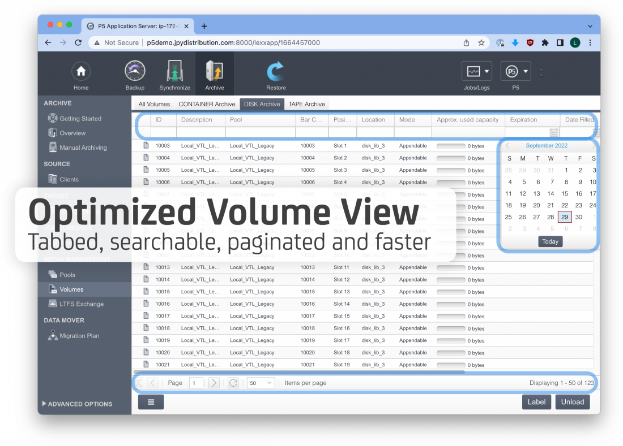The height and width of the screenshot is (446, 623).
Task: Select September 15 in calendar
Action: [x=565, y=193]
